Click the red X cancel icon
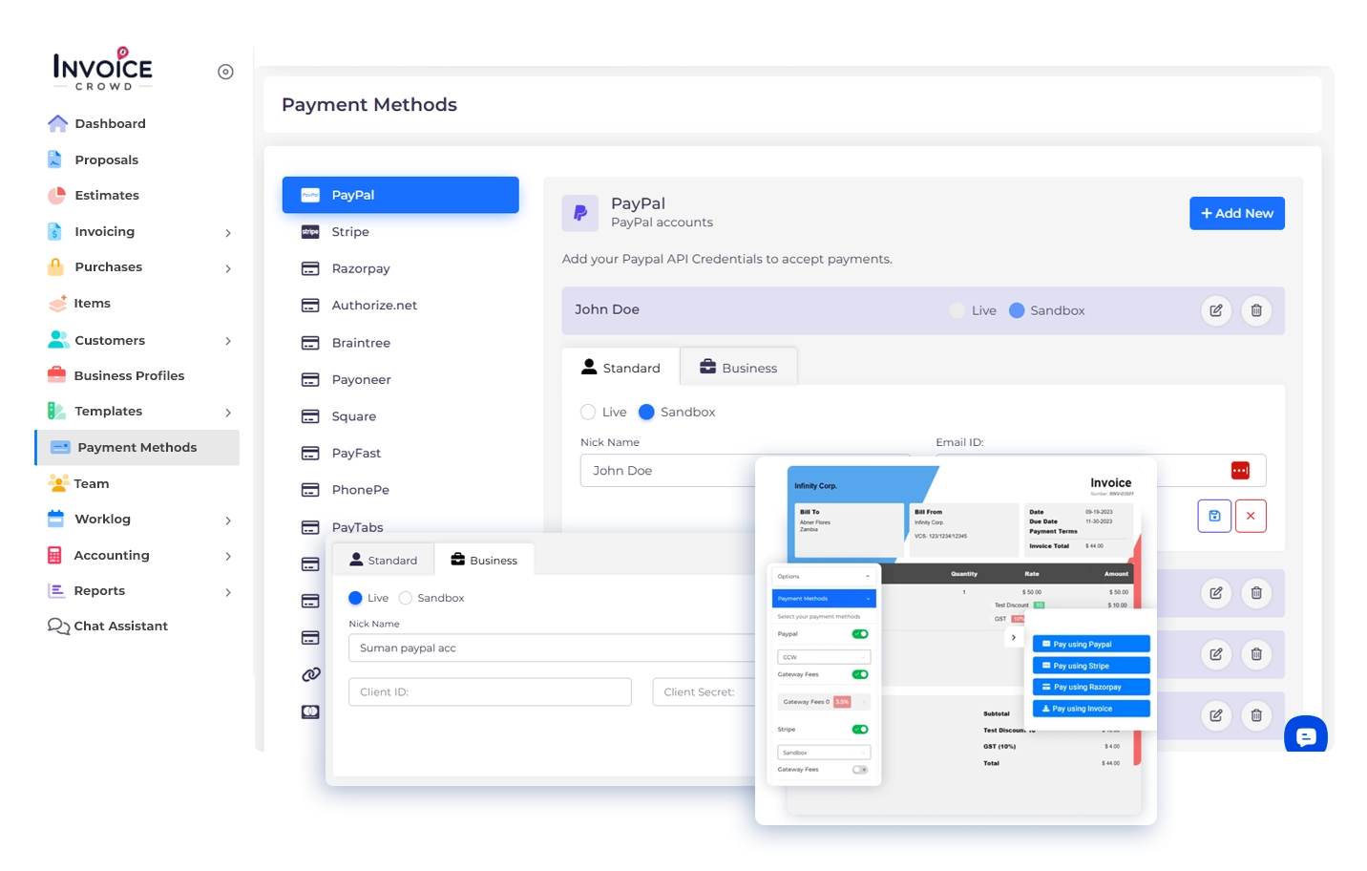Viewport: 1367px width, 871px height. click(1251, 516)
